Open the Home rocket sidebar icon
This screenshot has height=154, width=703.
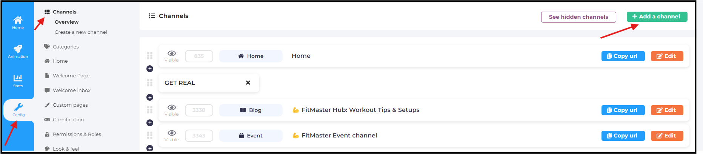click(18, 22)
